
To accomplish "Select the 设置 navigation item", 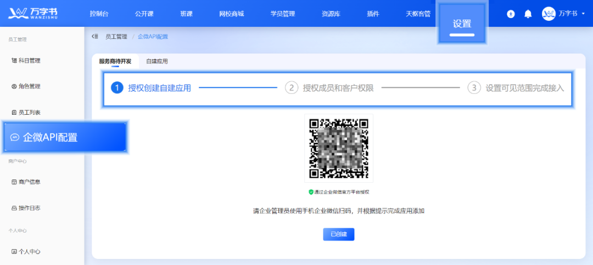I will click(462, 24).
